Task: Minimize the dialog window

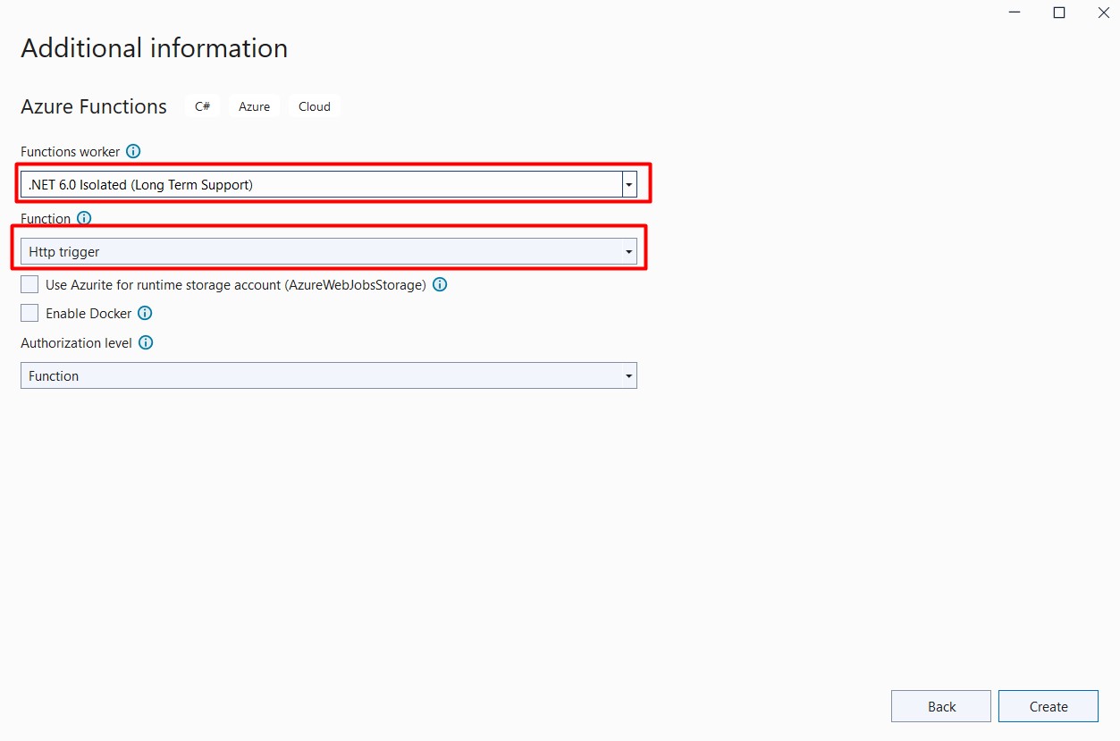Action: point(1015,13)
